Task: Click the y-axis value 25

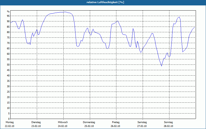Action: click(8, 92)
